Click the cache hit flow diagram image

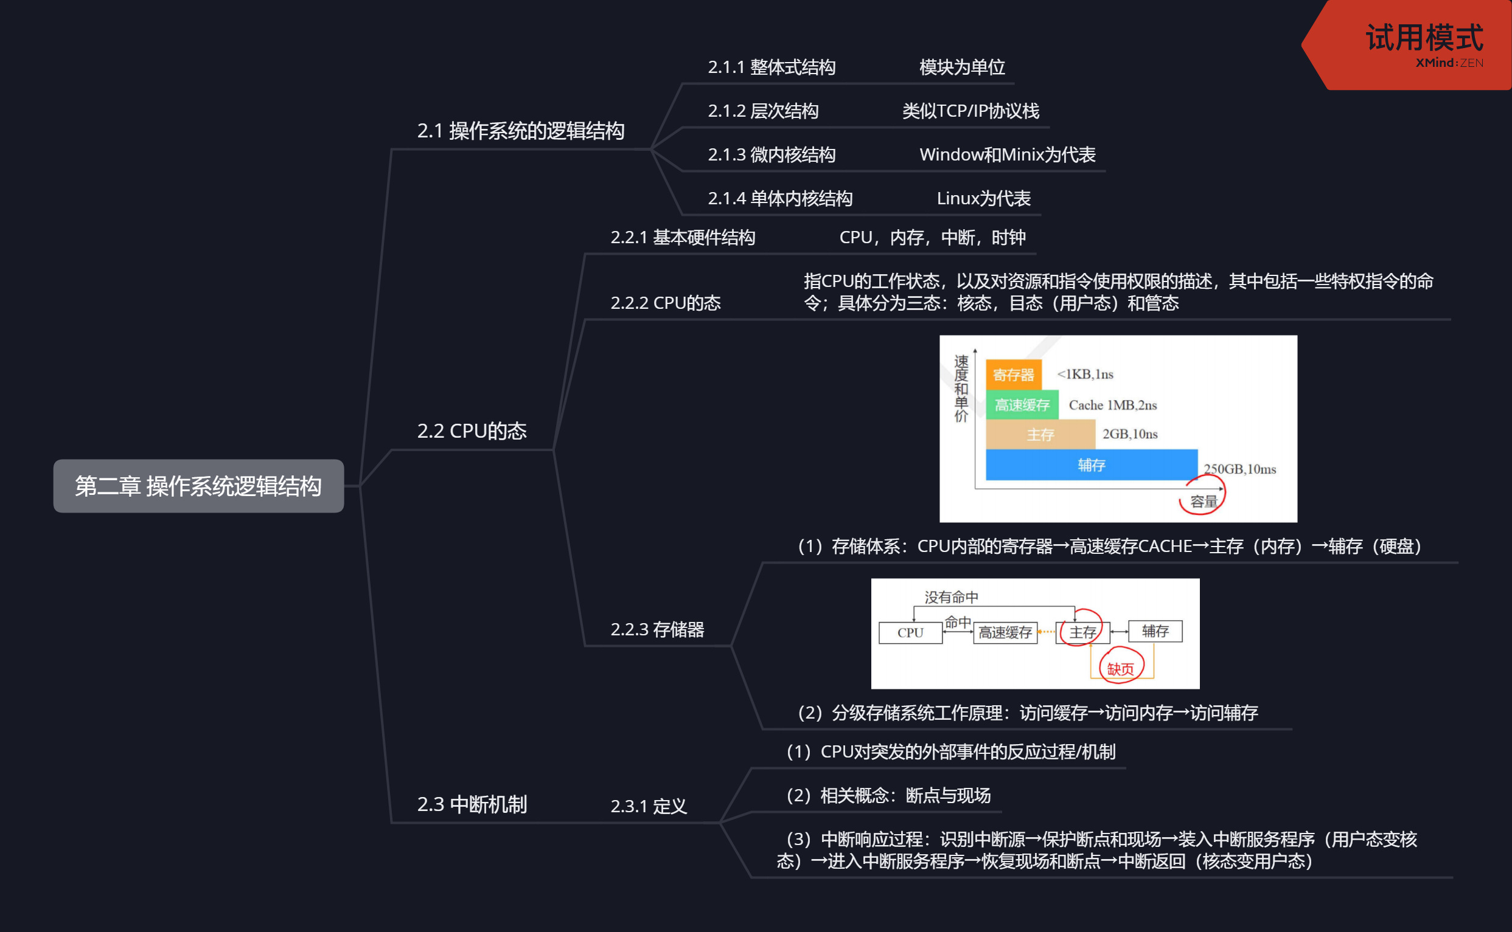pos(1035,633)
